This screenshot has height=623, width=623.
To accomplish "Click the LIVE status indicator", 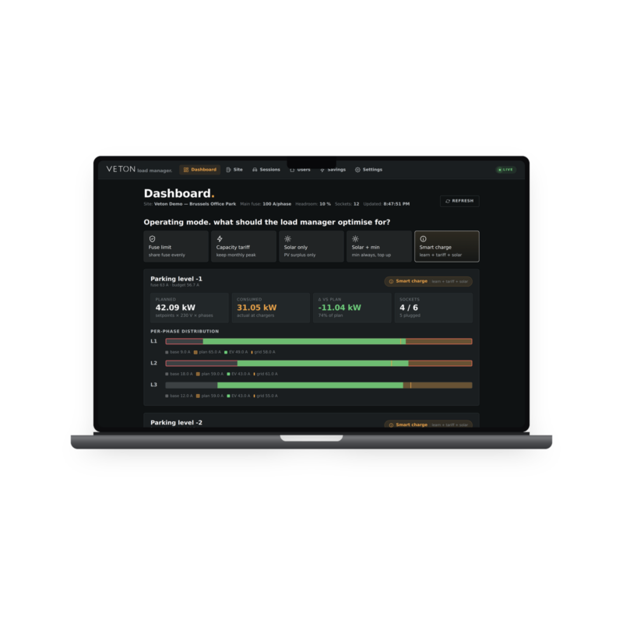I will tap(505, 170).
